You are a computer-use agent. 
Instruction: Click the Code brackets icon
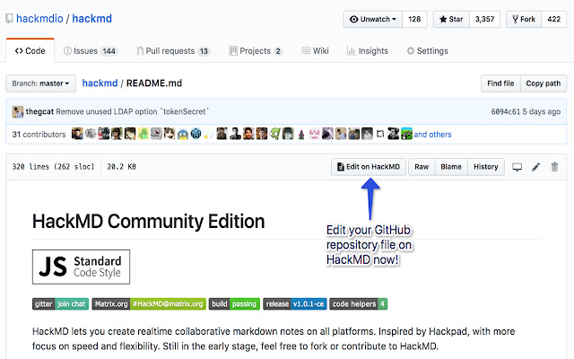click(x=19, y=51)
